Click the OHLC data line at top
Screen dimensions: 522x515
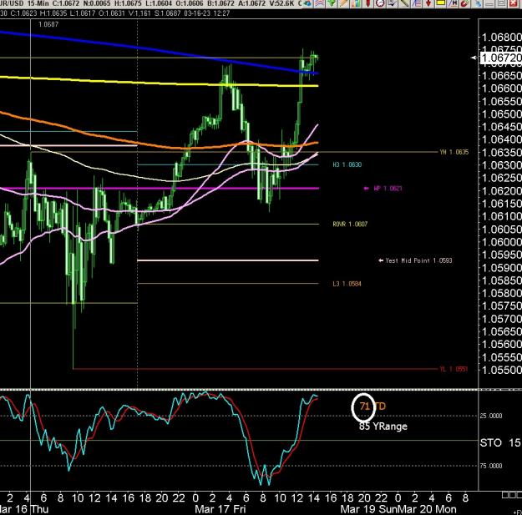(117, 13)
